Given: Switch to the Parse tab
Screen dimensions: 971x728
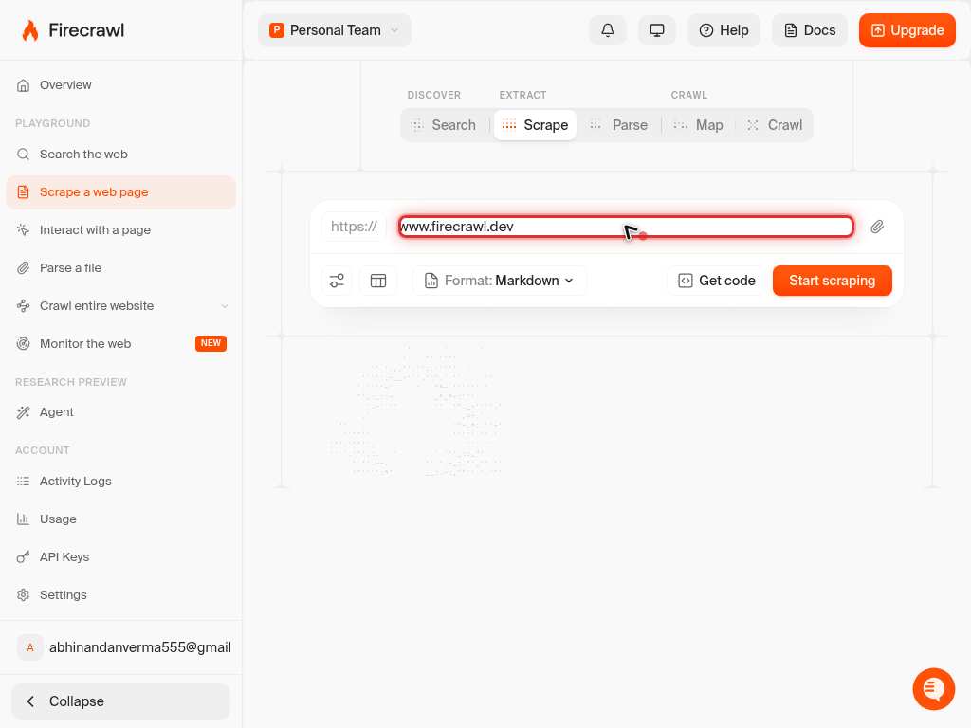Looking at the screenshot, I should coord(618,125).
